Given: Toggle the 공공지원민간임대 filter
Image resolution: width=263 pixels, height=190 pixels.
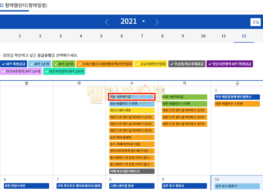Looking at the screenshot, I should click(x=151, y=64).
